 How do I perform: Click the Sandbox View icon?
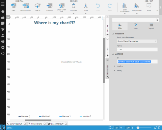tap(26, 6)
